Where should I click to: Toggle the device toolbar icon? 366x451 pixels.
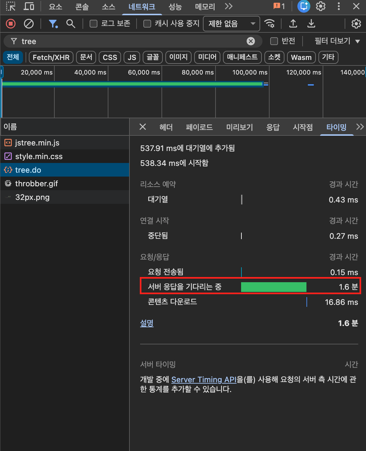point(29,6)
